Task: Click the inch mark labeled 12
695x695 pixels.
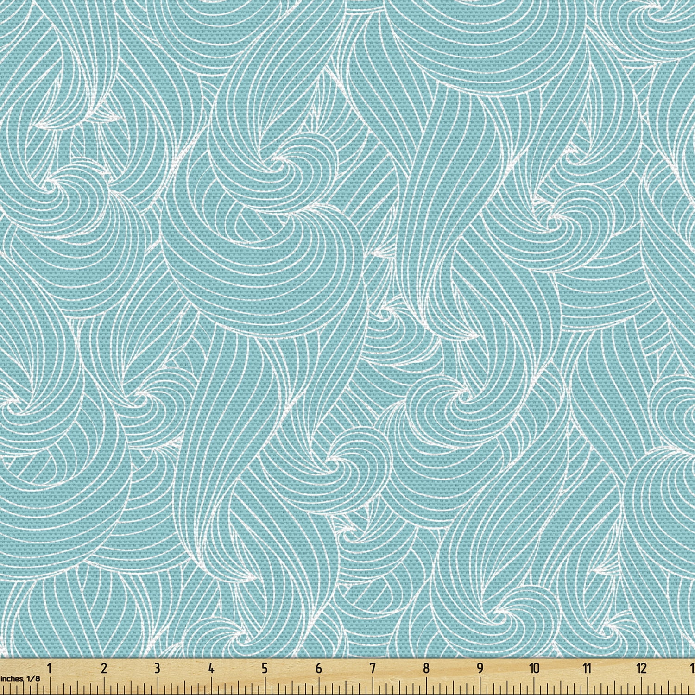Action: click(642, 667)
